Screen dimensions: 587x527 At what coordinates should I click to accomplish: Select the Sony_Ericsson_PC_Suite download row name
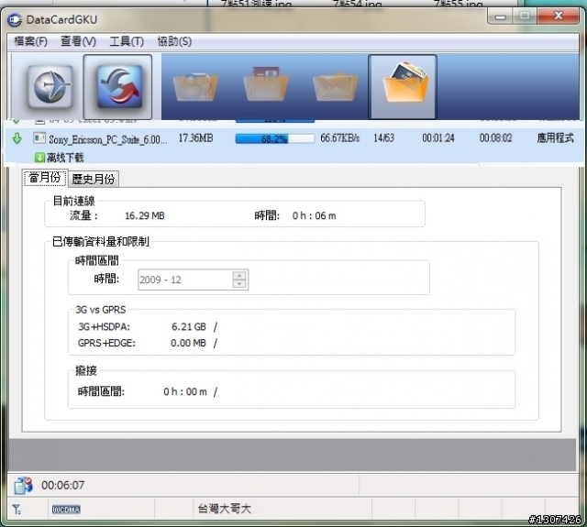point(108,139)
